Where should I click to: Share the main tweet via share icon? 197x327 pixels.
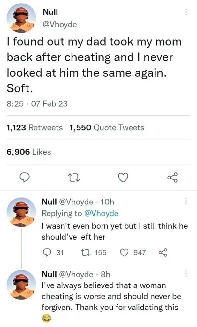(172, 178)
